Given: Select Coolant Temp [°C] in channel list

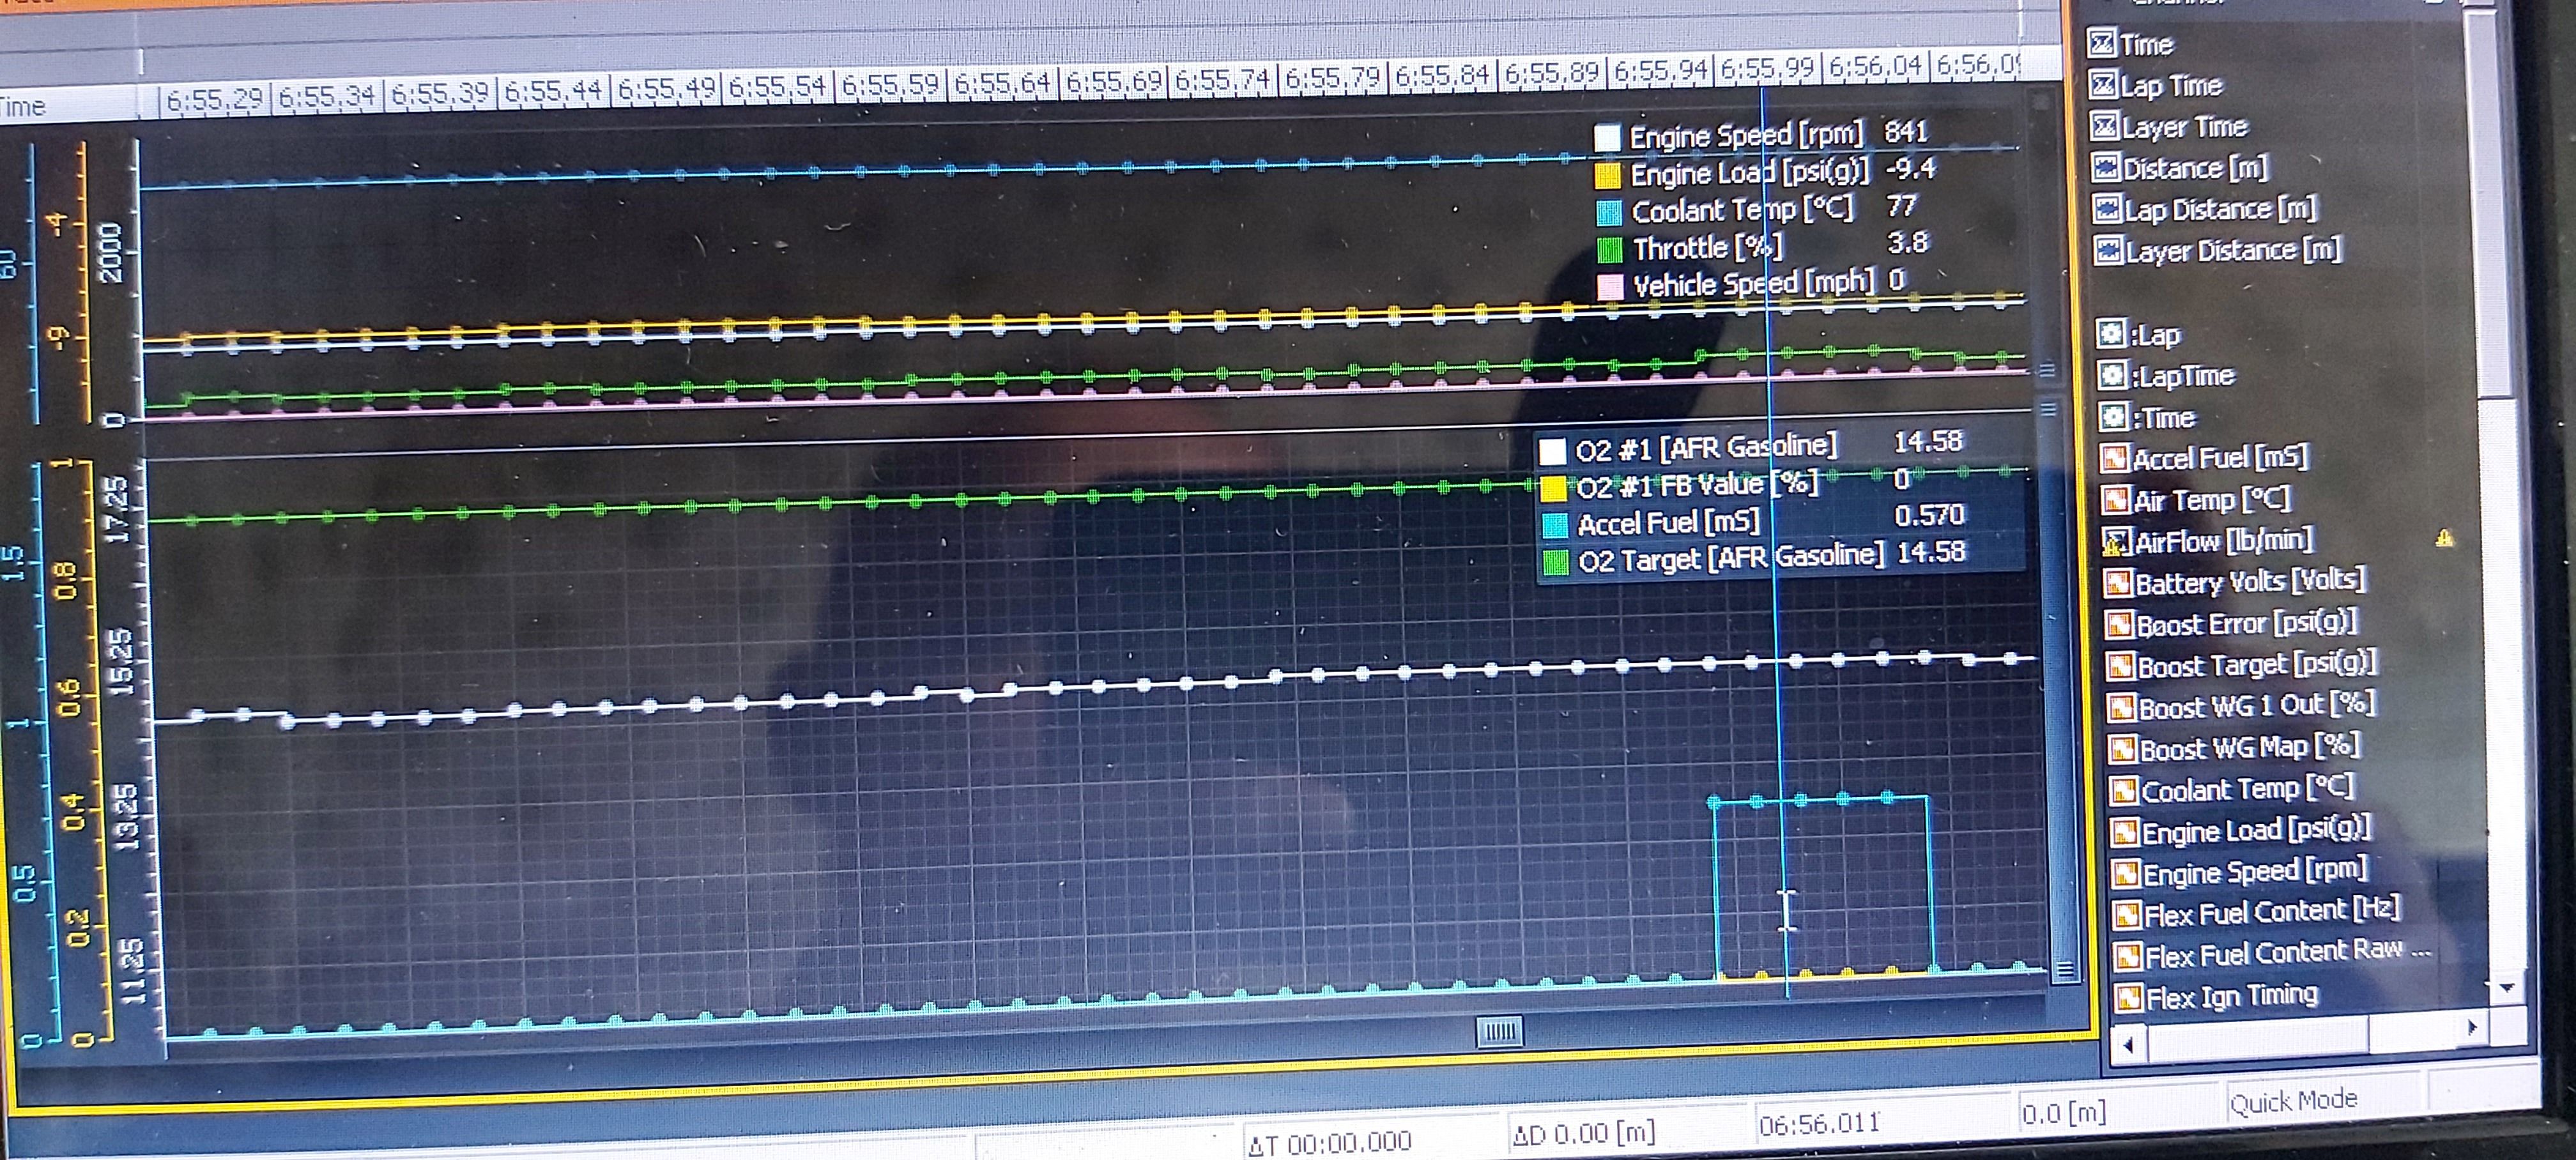Looking at the screenshot, I should pos(2246,789).
